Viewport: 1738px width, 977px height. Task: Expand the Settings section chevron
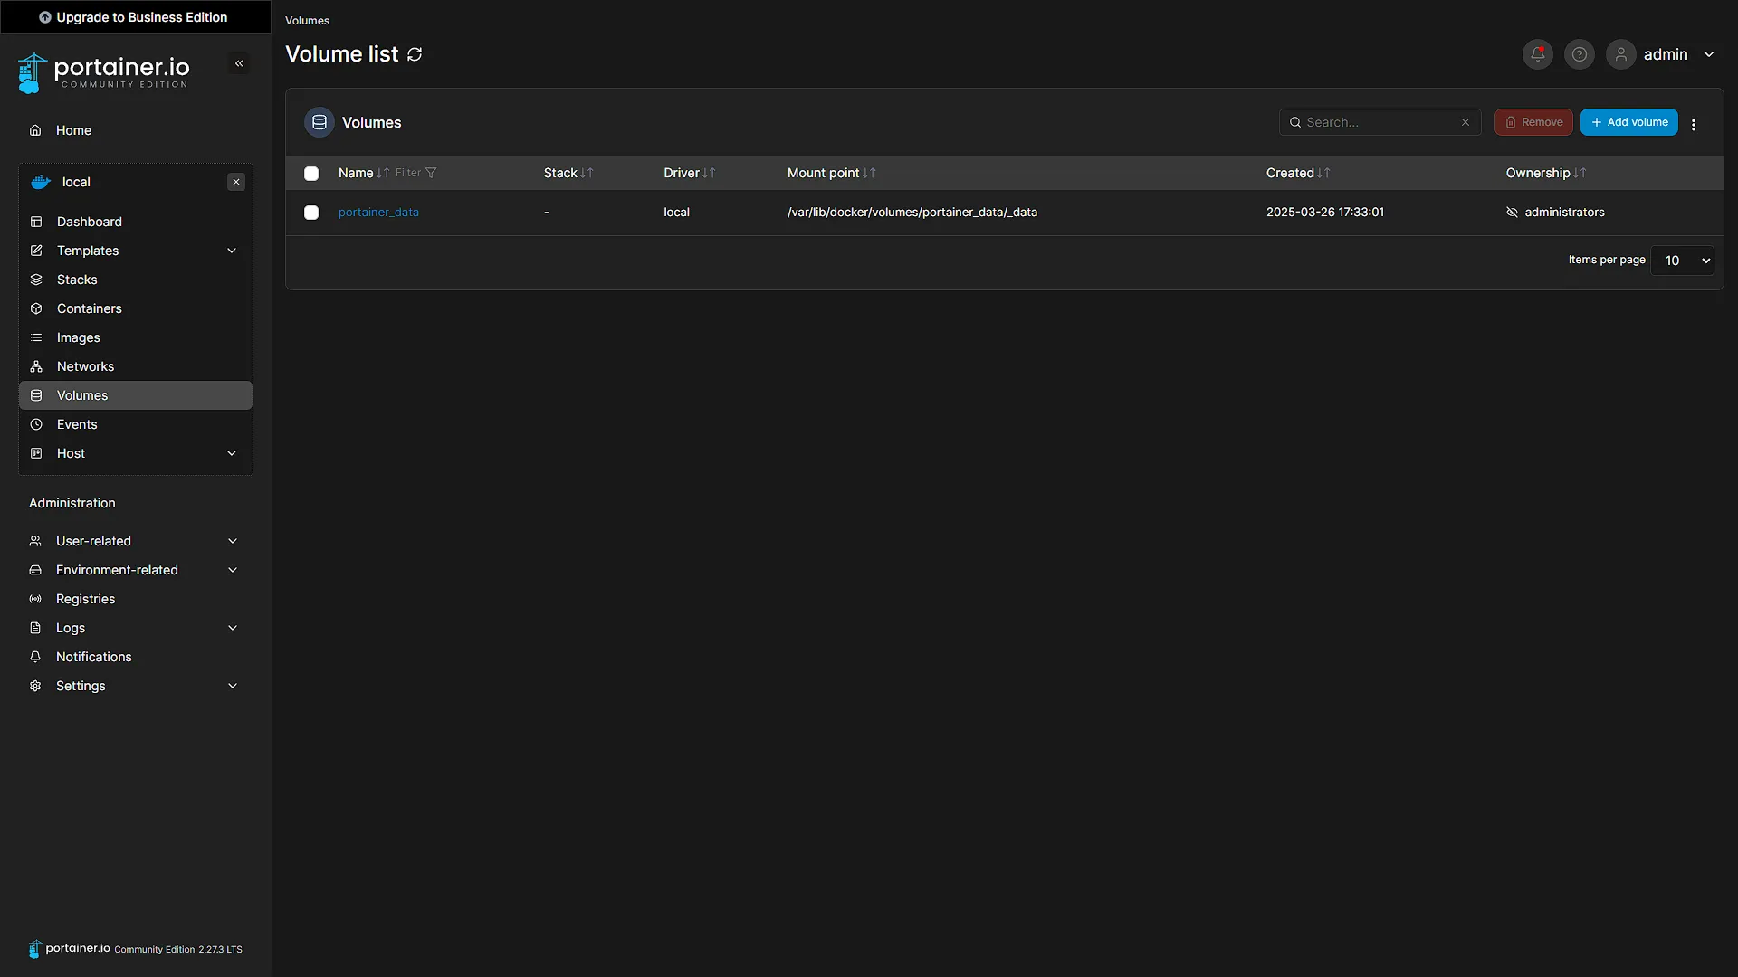pyautogui.click(x=233, y=686)
